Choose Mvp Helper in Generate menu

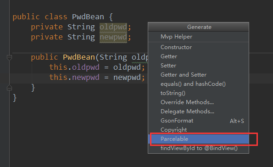point(198,37)
